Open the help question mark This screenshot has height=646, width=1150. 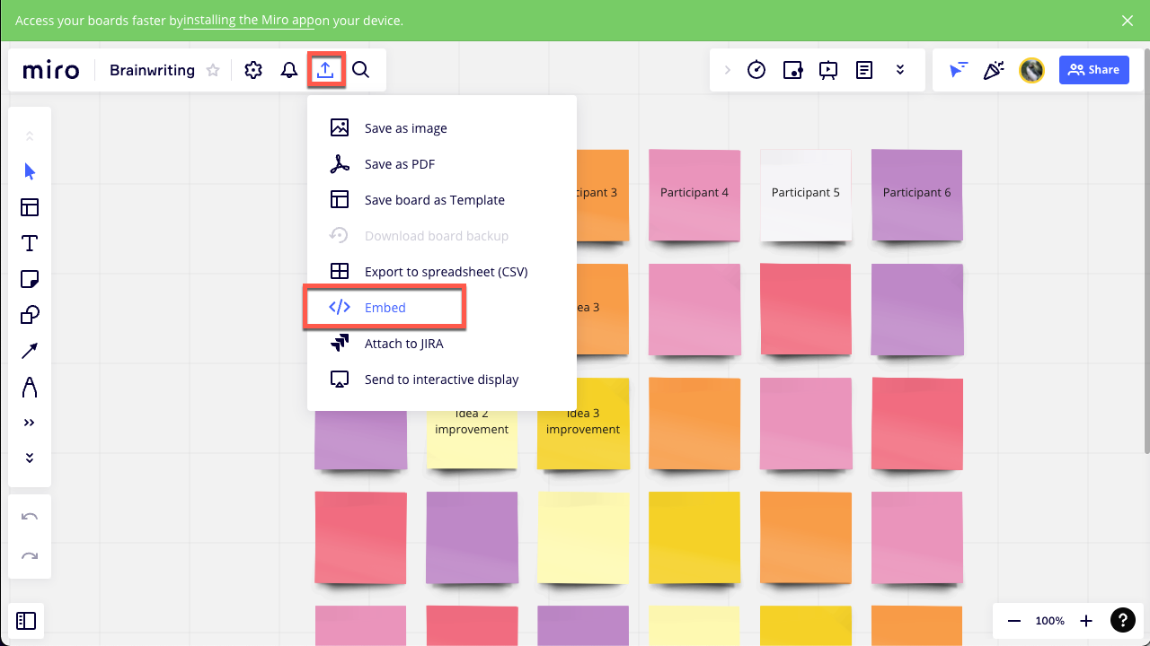coord(1123,620)
